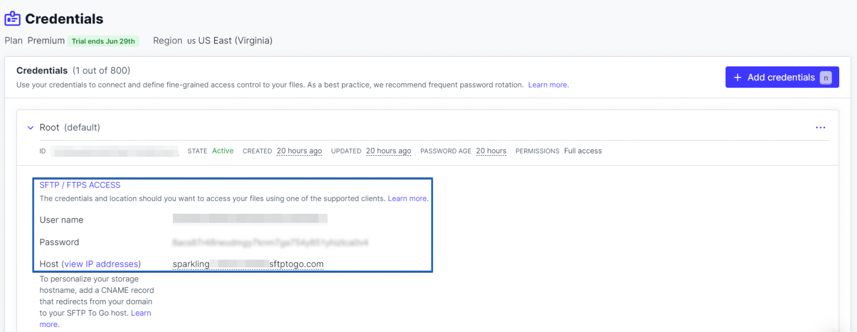This screenshot has height=332, width=857.
Task: Collapse the Root (default) credential section
Action: pyautogui.click(x=30, y=127)
